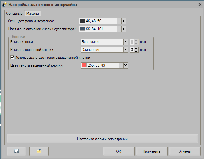Click the red 255, 93, 89 color swatch

(84, 65)
